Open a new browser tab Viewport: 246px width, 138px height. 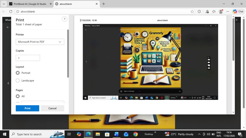click(103, 4)
